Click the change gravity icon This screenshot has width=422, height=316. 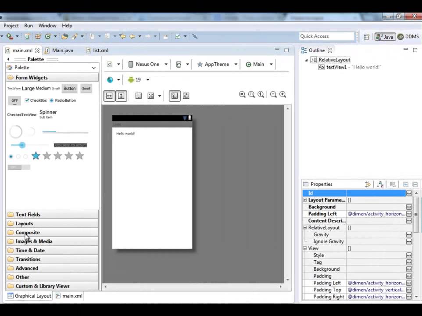tap(151, 96)
